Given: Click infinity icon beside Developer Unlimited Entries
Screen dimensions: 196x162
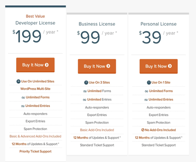Looking at the screenshot, I should [23, 106].
